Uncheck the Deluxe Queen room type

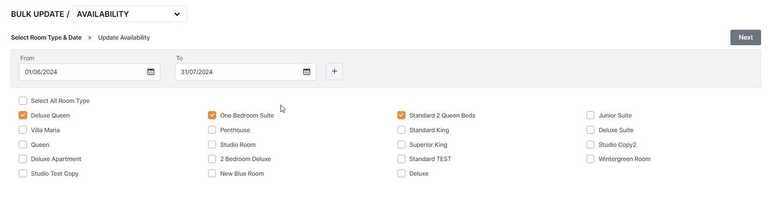[x=23, y=115]
